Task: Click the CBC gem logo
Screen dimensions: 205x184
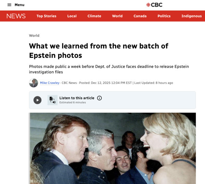Action: click(x=148, y=5)
